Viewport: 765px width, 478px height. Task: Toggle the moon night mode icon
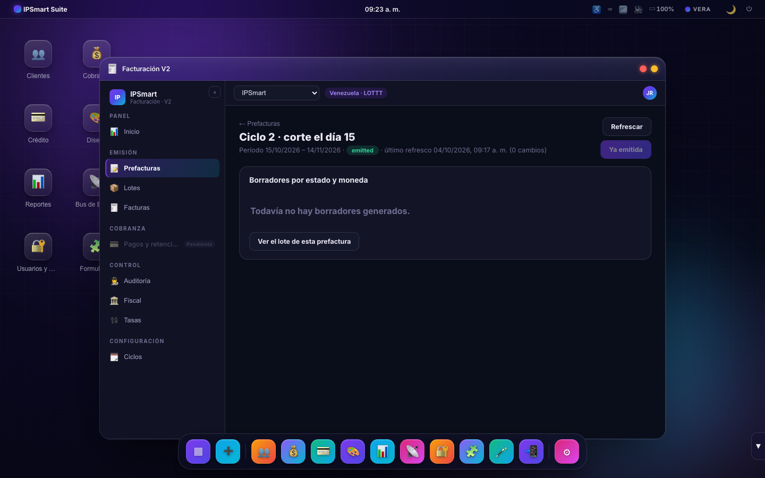point(731,9)
